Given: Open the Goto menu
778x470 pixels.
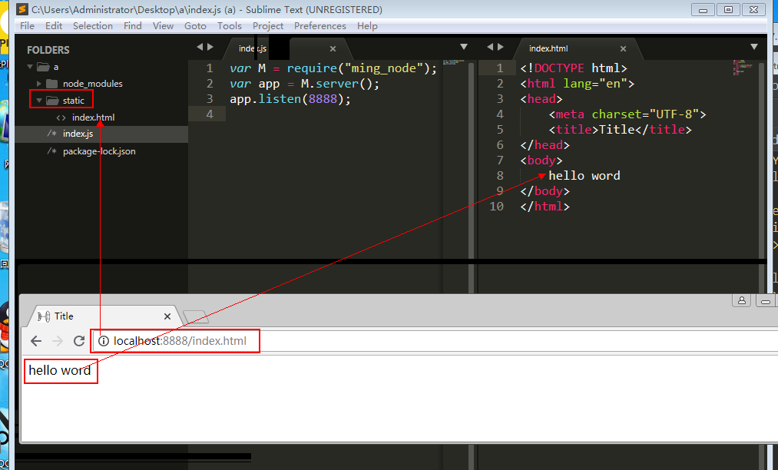Looking at the screenshot, I should point(195,26).
